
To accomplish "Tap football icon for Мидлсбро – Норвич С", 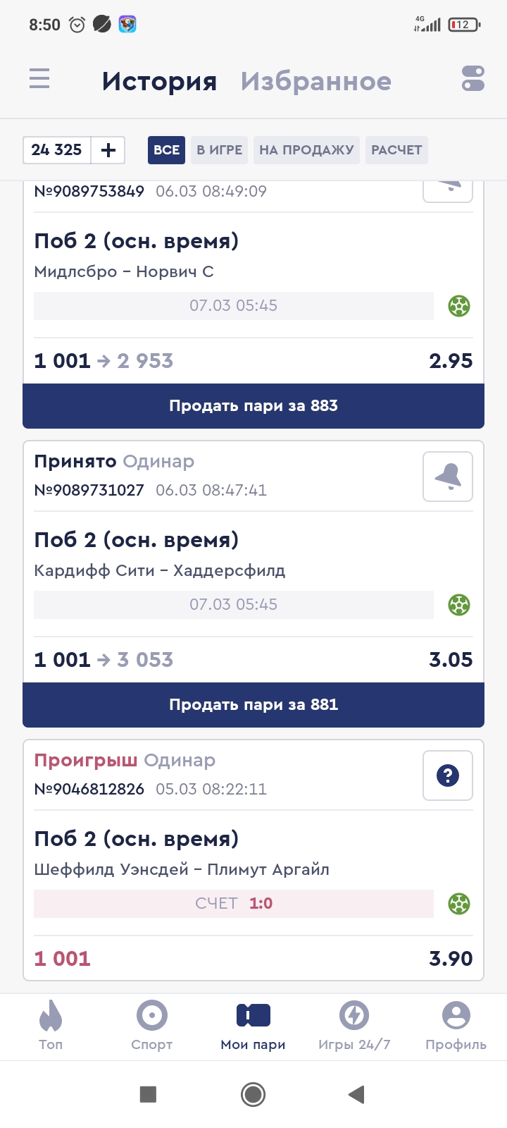I will pyautogui.click(x=459, y=306).
